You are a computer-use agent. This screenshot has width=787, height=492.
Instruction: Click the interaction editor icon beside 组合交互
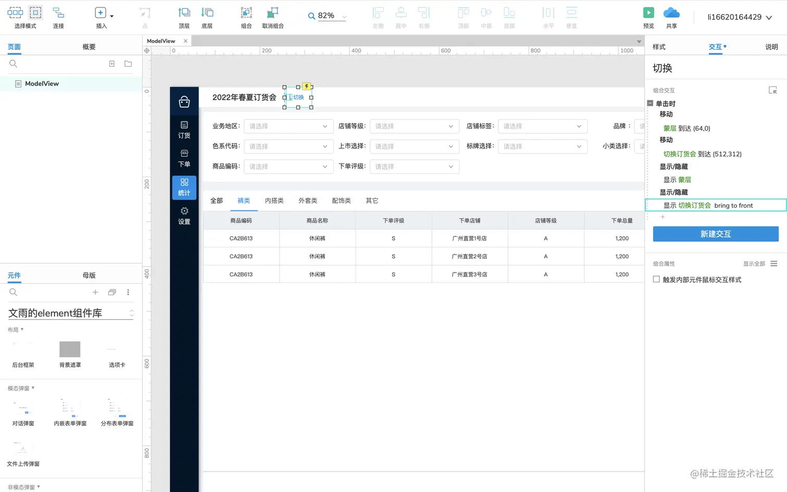[x=773, y=90]
